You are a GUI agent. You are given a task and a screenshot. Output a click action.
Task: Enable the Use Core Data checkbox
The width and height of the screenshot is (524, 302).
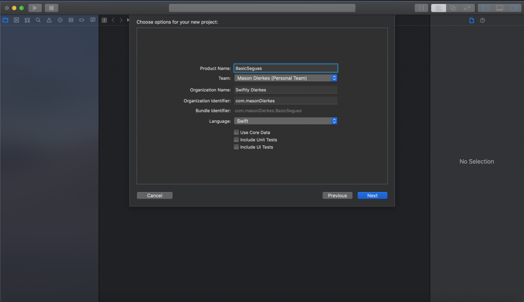[236, 132]
